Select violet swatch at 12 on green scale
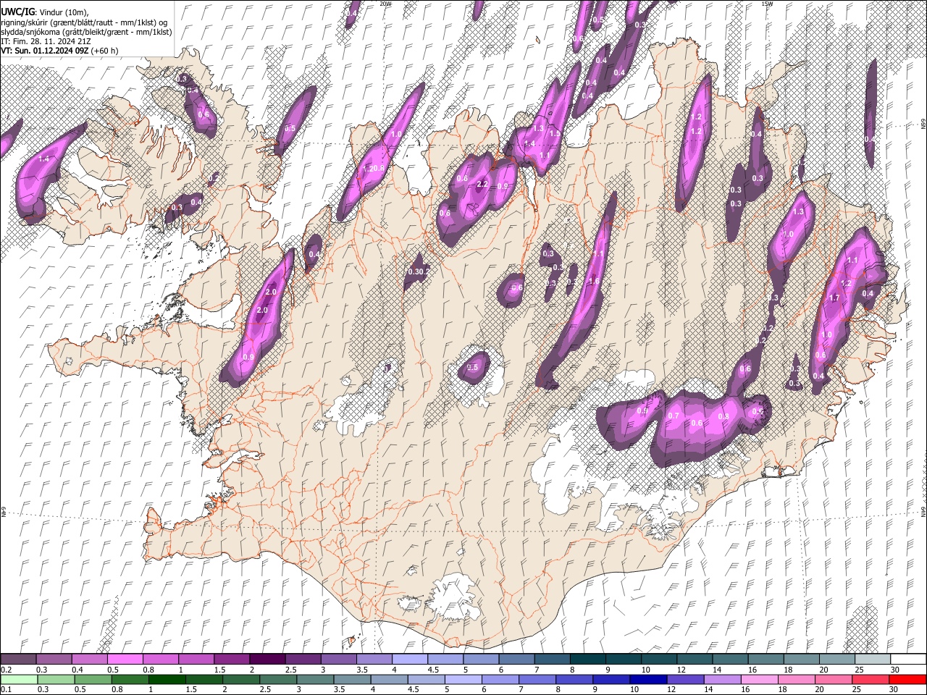The width and height of the screenshot is (927, 695). [684, 680]
